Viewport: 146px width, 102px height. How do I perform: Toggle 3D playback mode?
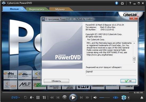(x=124, y=98)
